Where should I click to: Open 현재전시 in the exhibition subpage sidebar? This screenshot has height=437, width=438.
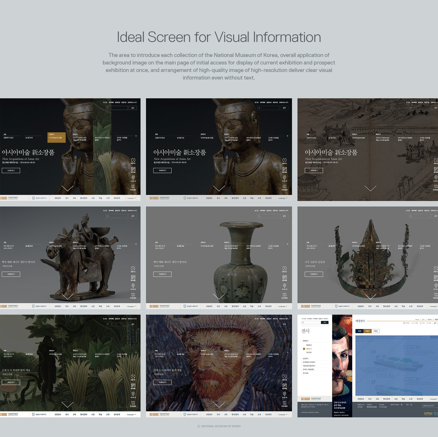pyautogui.click(x=309, y=345)
